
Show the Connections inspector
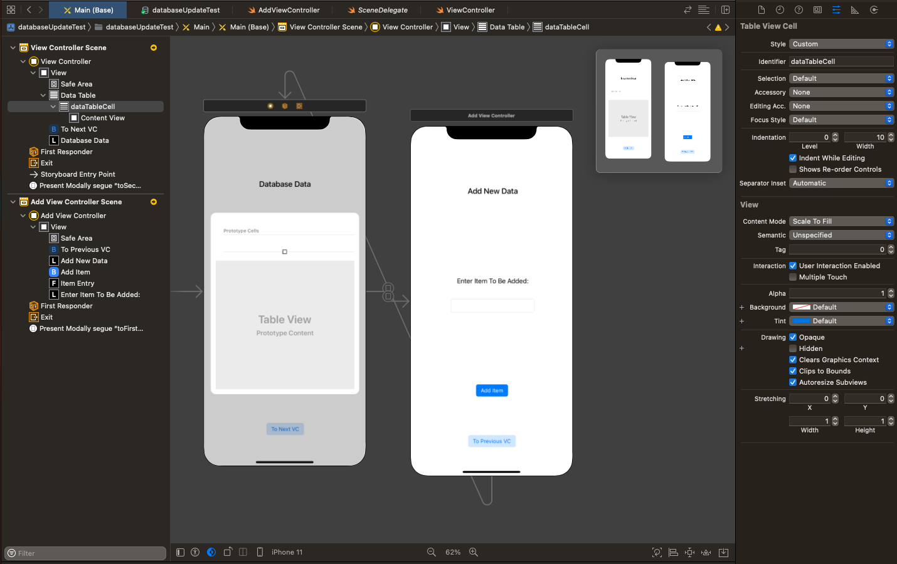874,10
